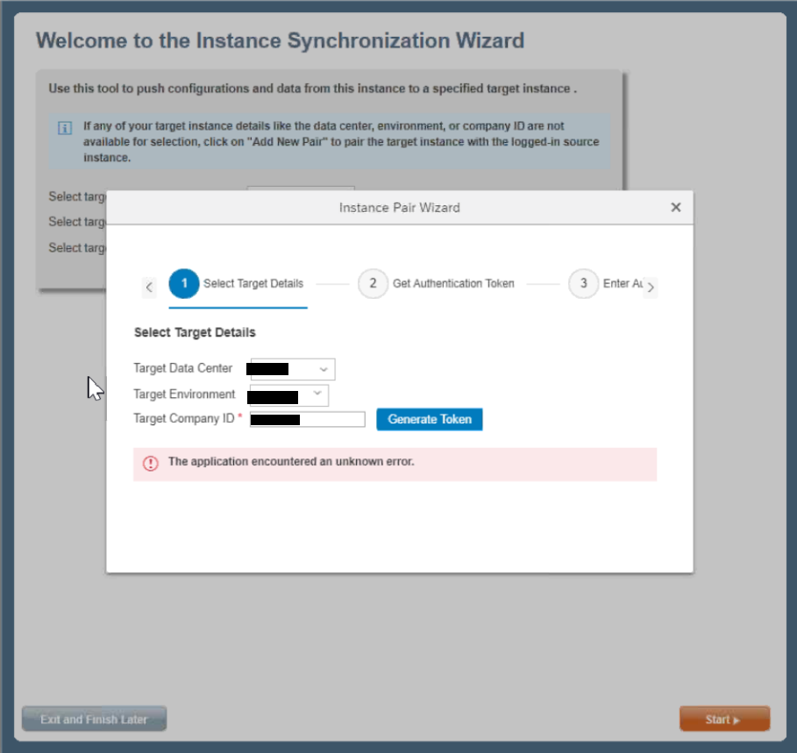Click the Select Target Details section heading
The image size is (797, 753).
click(195, 332)
